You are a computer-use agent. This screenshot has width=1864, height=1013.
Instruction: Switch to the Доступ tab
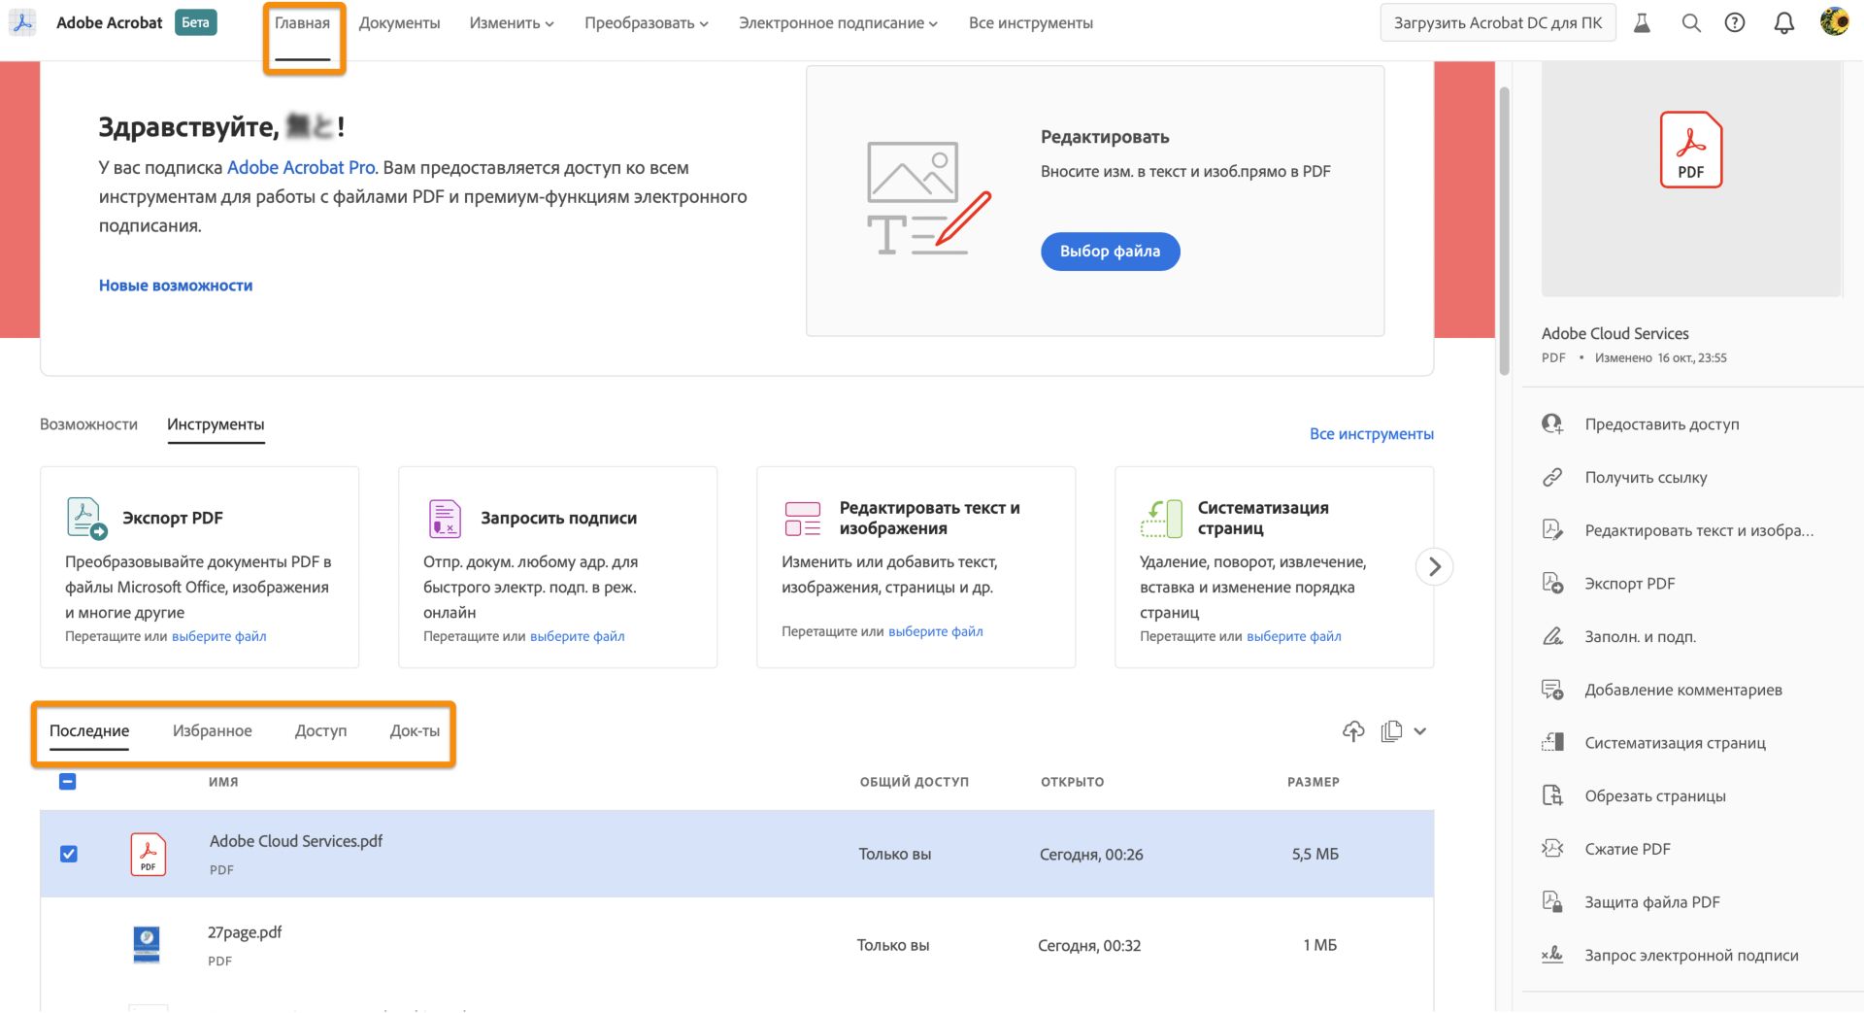pyautogui.click(x=320, y=731)
